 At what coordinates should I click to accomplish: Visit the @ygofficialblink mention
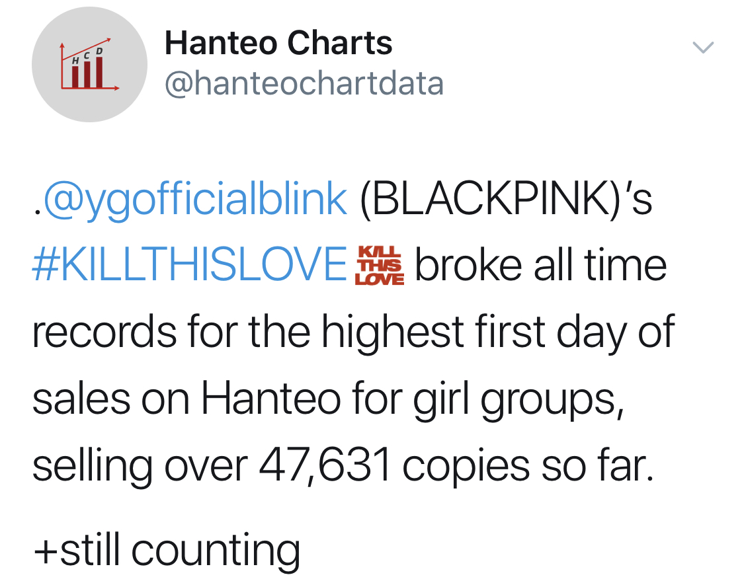(x=195, y=199)
